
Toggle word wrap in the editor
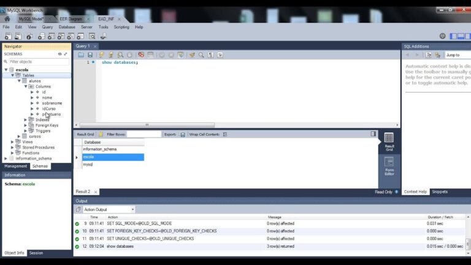220,55
